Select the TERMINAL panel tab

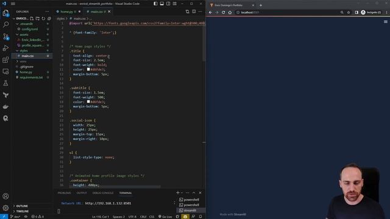pos(126,193)
